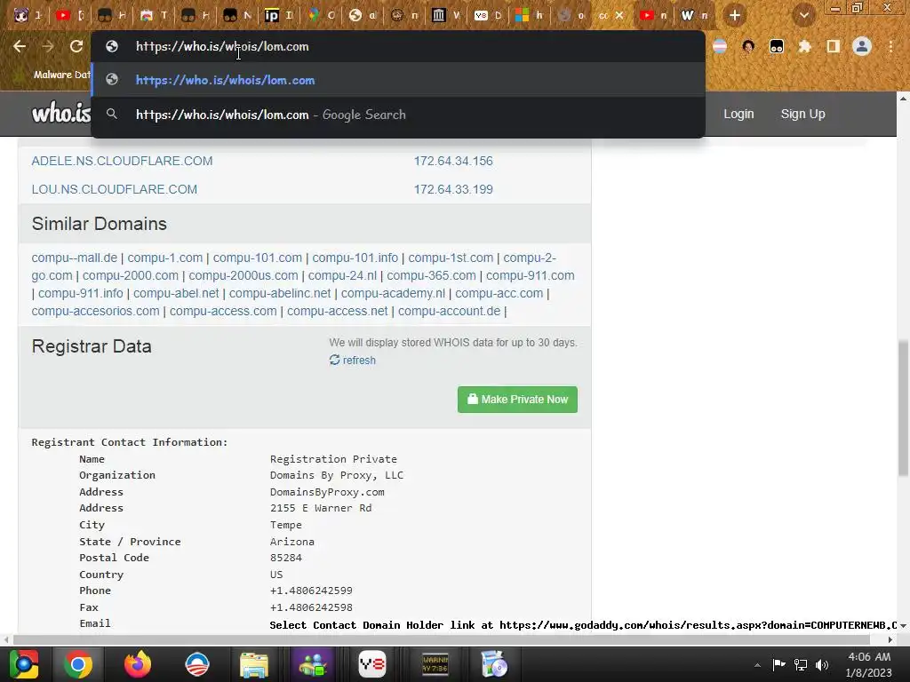Click the striped-flag extension icon

720,46
